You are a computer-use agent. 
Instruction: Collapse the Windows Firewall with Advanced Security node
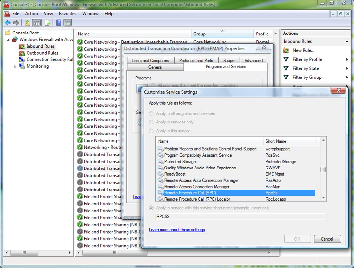point(8,40)
